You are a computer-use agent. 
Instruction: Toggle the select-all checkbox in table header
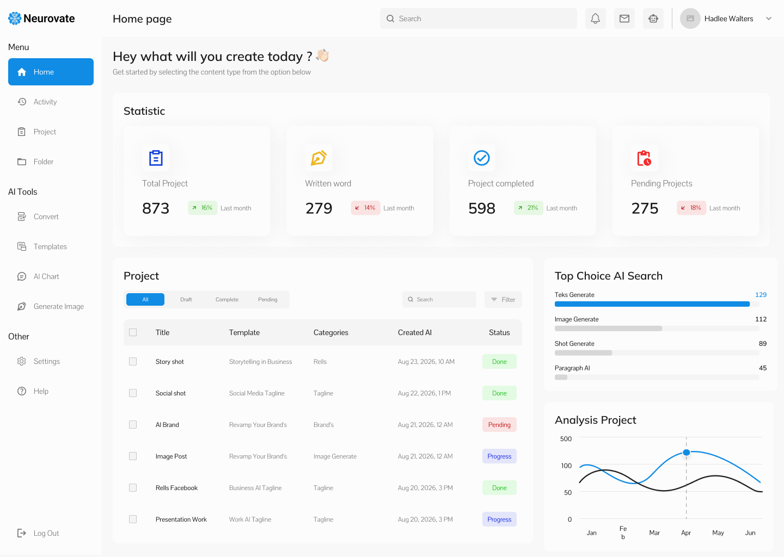[133, 332]
